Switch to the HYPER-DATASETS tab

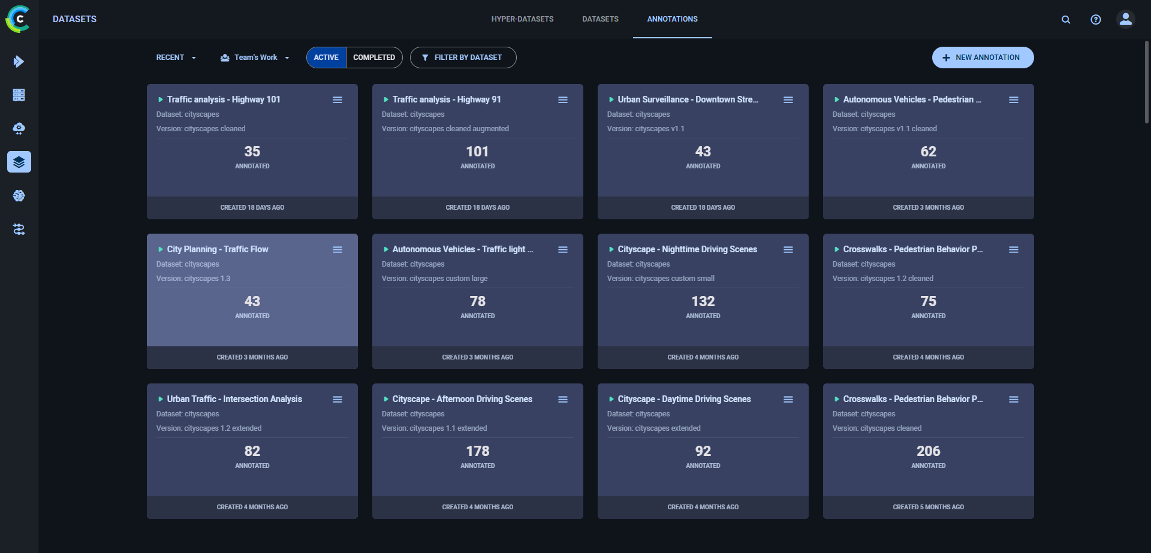point(522,19)
